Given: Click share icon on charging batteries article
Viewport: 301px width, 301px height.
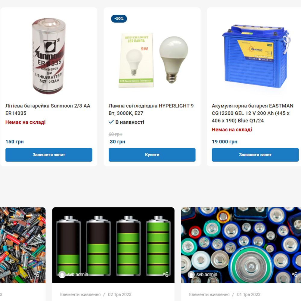Looking at the screenshot, I should pyautogui.click(x=166, y=274).
